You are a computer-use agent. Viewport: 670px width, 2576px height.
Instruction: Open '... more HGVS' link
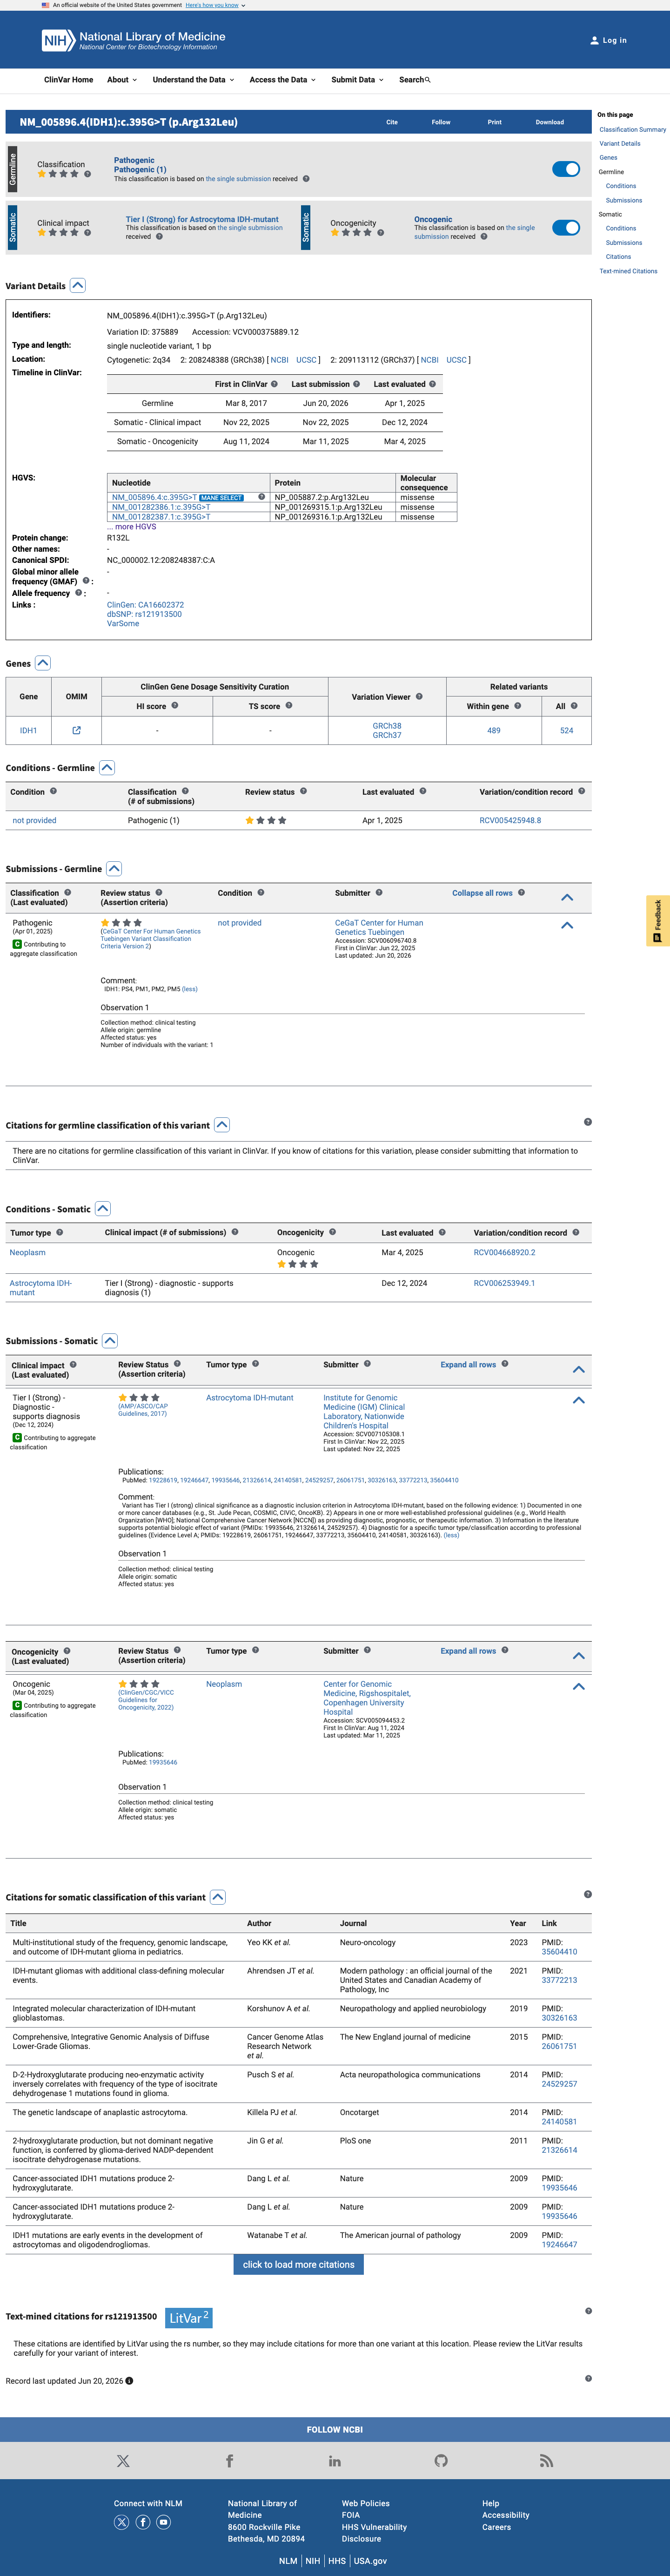click(x=132, y=527)
